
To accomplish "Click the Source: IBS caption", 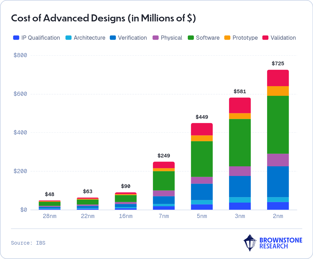I will click(x=28, y=243).
